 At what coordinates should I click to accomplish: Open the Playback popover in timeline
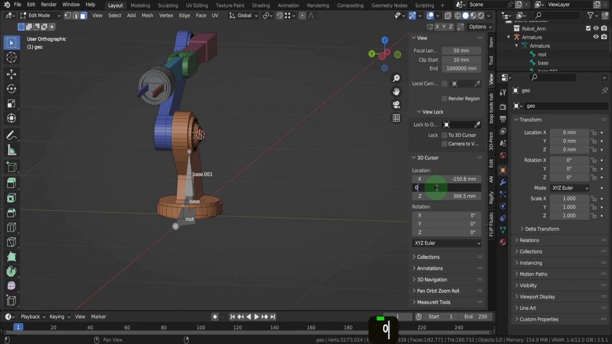click(x=30, y=317)
